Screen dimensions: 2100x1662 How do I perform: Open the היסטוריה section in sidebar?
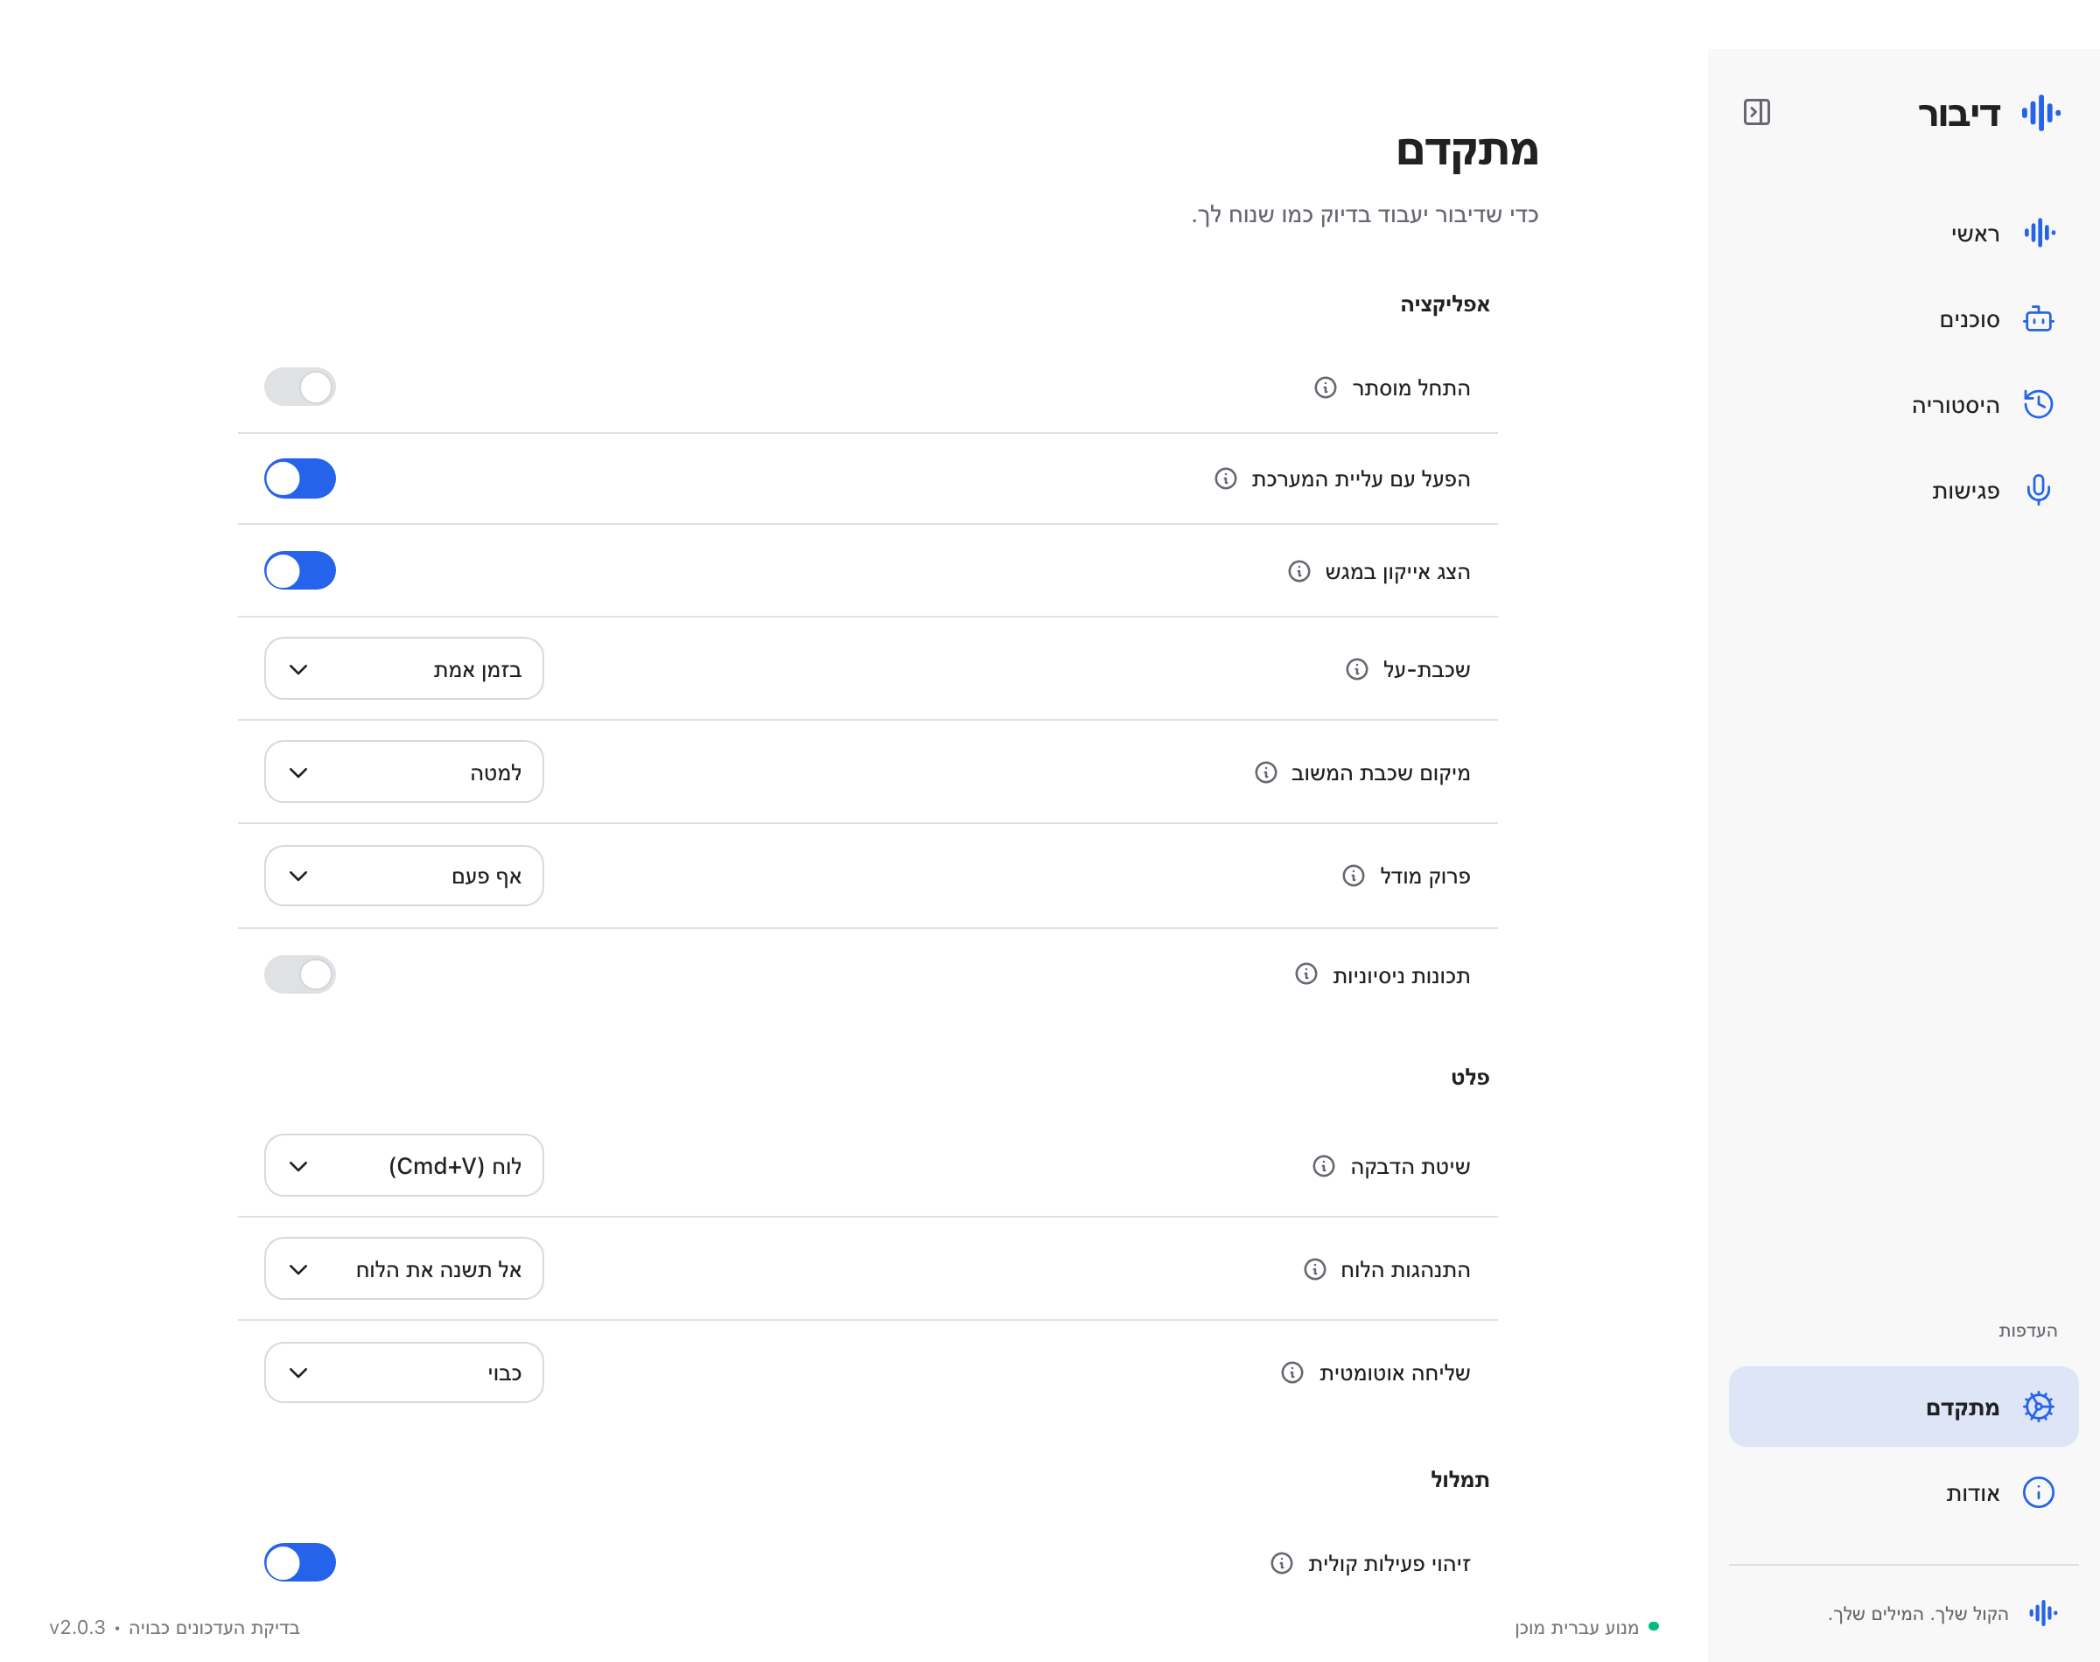pos(1903,405)
